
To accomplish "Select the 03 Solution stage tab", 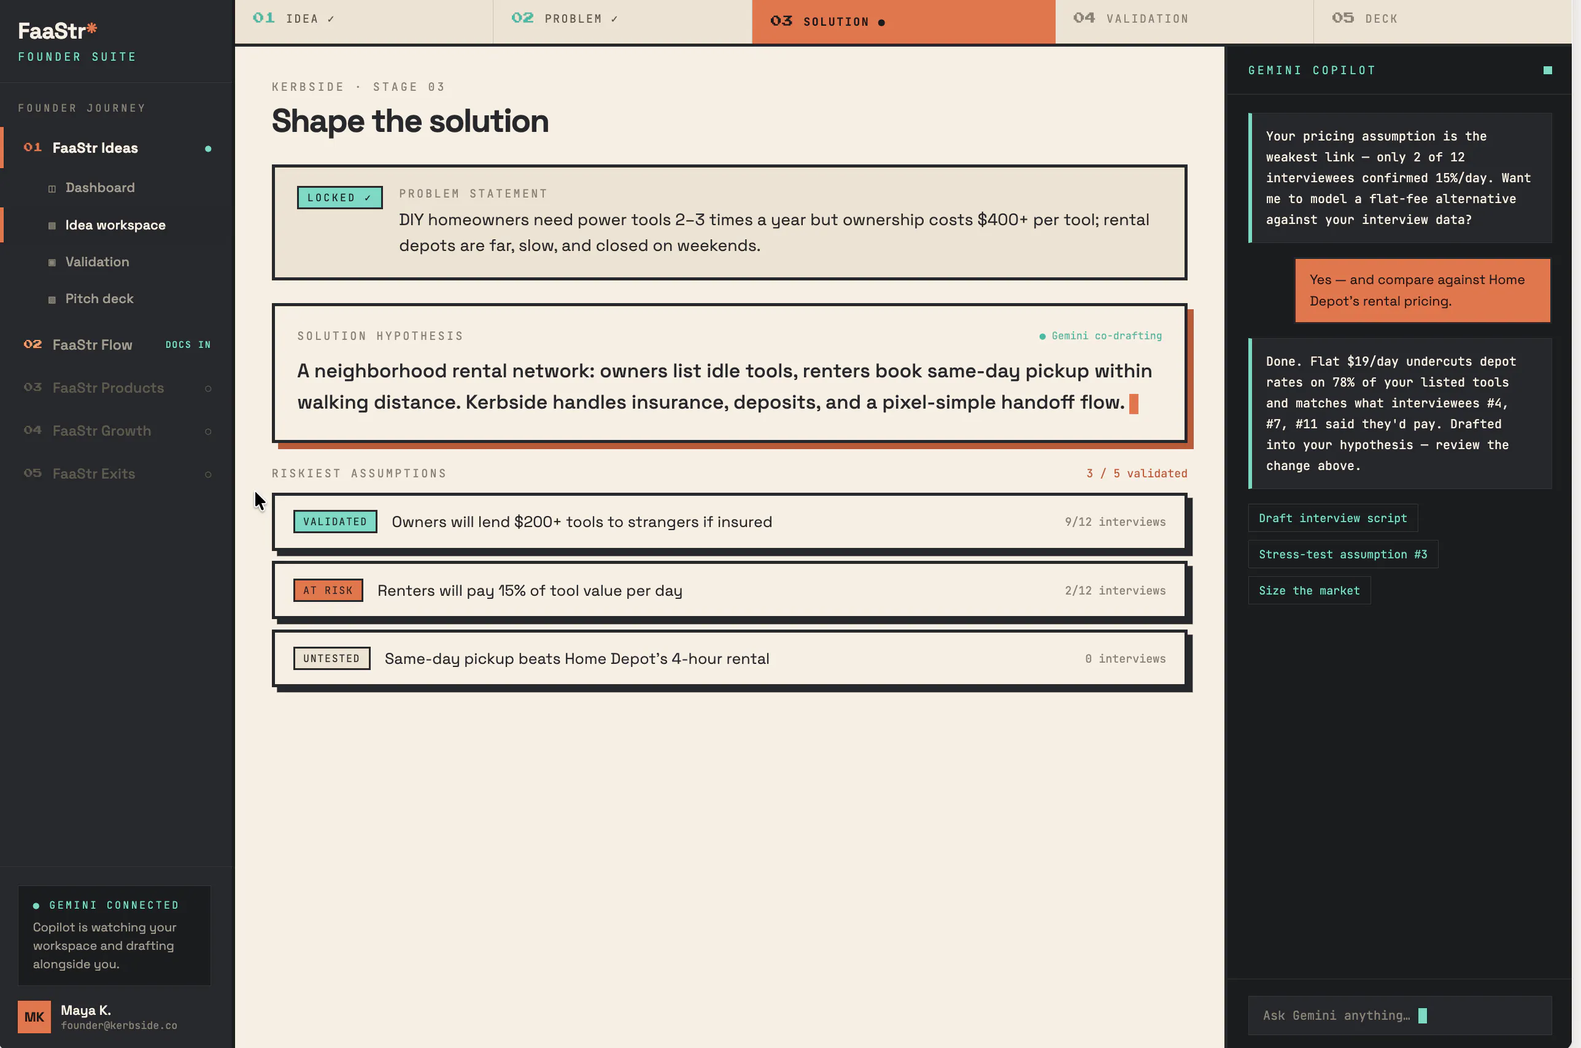I will click(x=903, y=21).
